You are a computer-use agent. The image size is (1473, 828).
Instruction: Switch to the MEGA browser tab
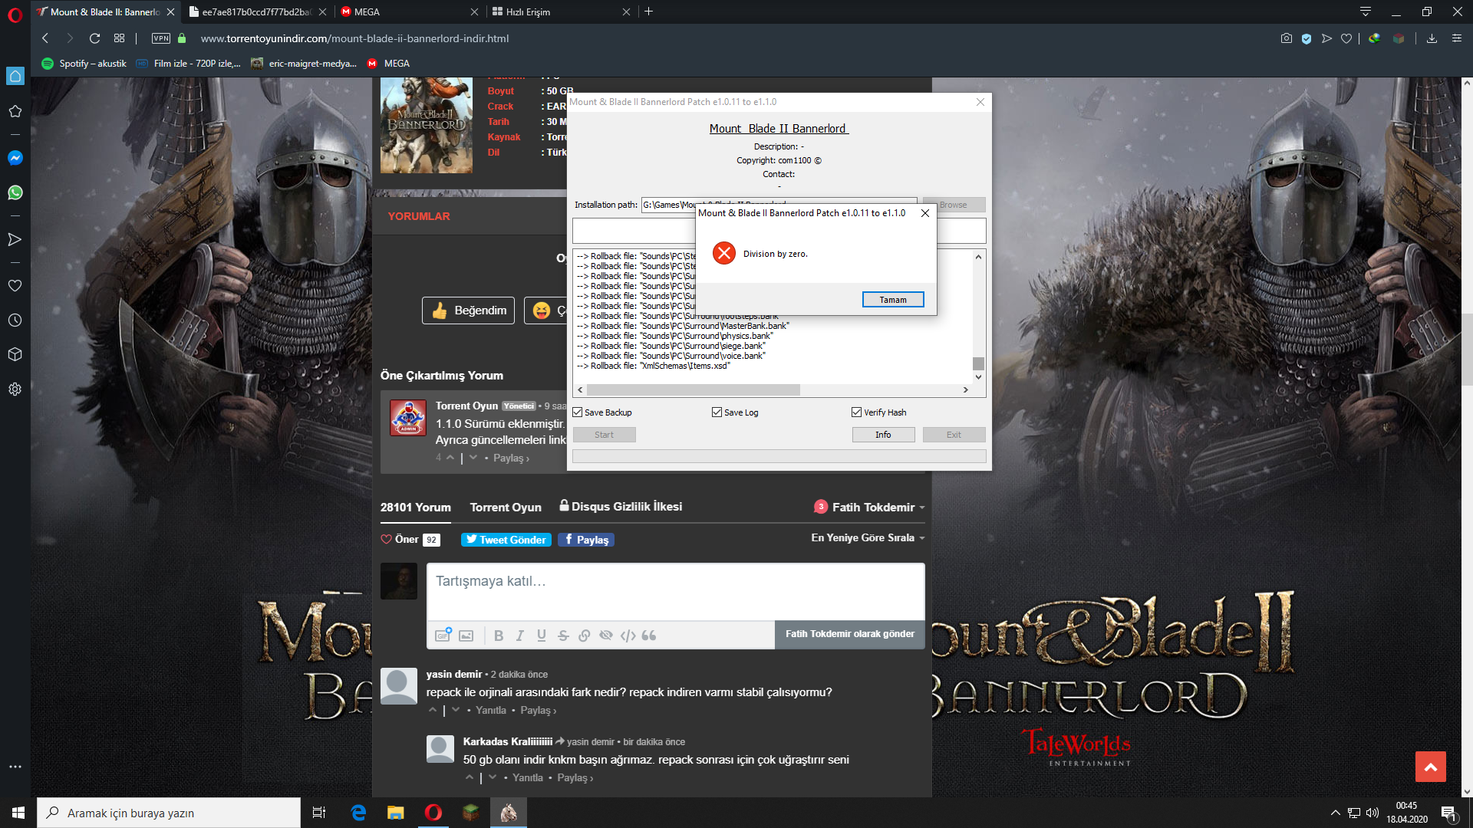(410, 11)
